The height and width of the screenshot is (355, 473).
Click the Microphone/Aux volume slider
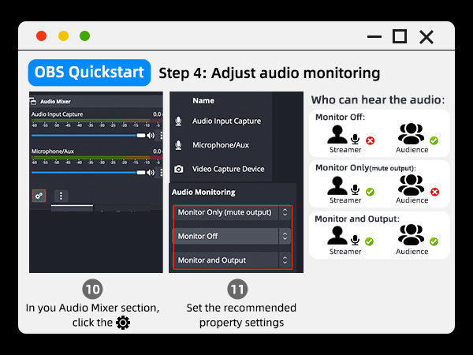pos(87,171)
